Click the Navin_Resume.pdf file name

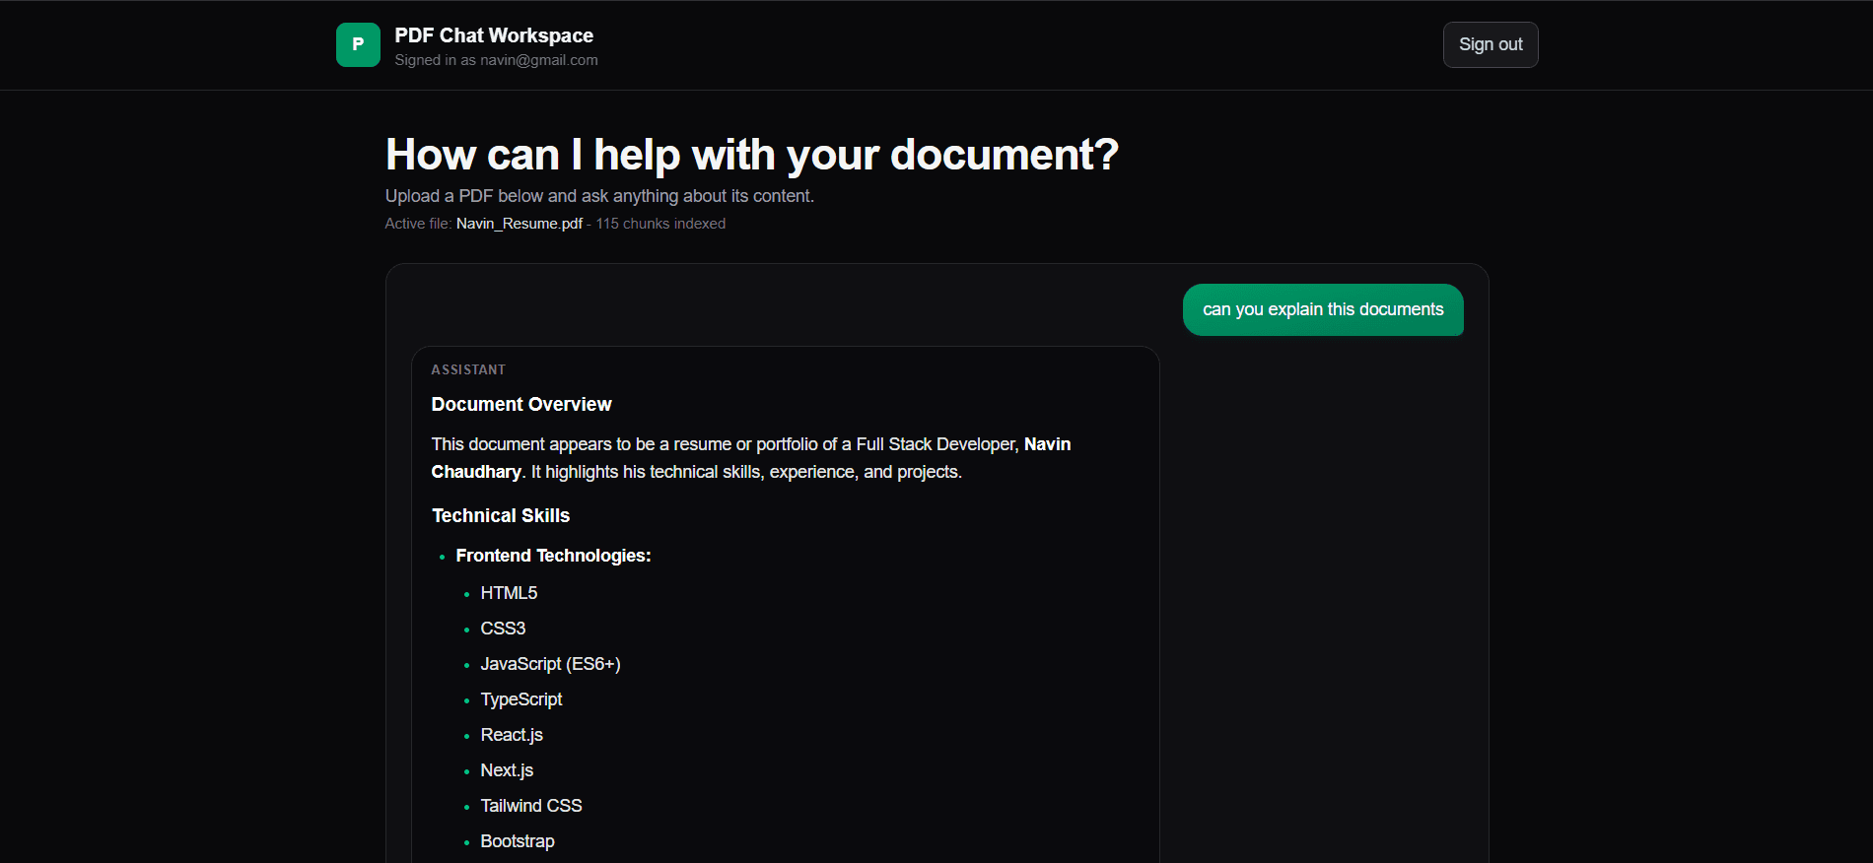pos(519,224)
